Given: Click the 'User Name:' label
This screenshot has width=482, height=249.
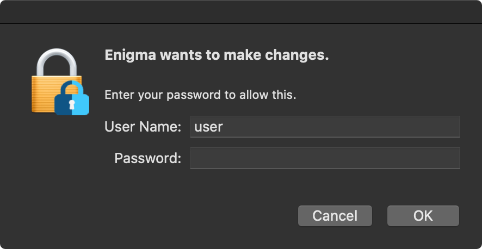Looking at the screenshot, I should click(143, 127).
